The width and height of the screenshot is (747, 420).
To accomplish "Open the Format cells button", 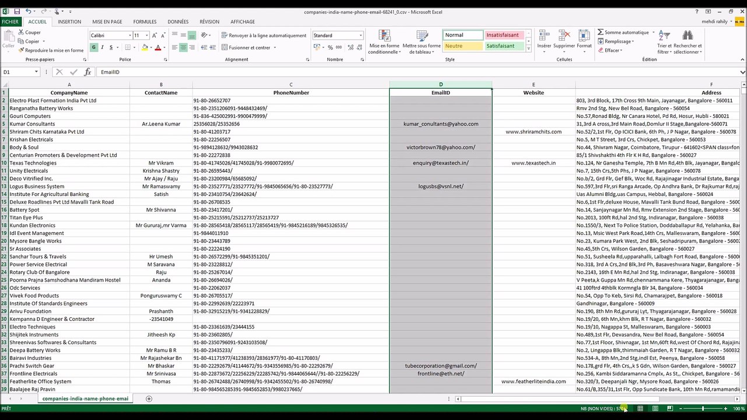I will coord(584,41).
